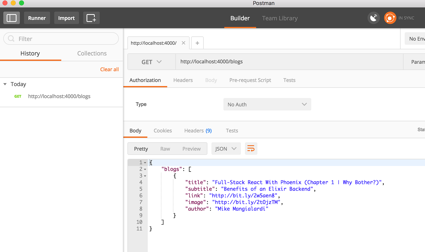Image resolution: width=425 pixels, height=252 pixels.
Task: Open the response Cookies tab
Action: pyautogui.click(x=163, y=131)
